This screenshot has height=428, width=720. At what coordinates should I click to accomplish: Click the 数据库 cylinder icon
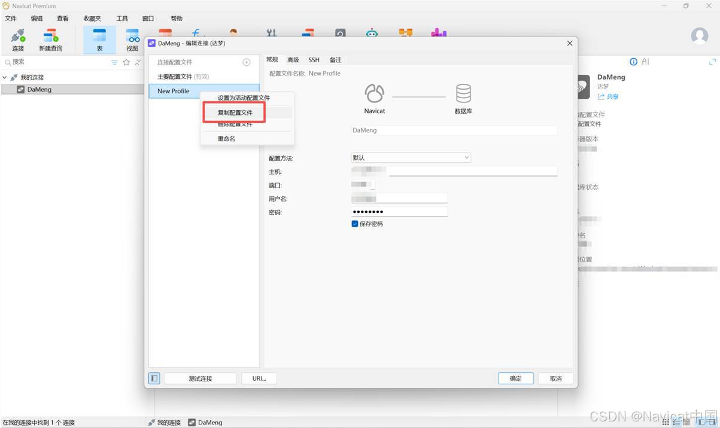[x=463, y=93]
